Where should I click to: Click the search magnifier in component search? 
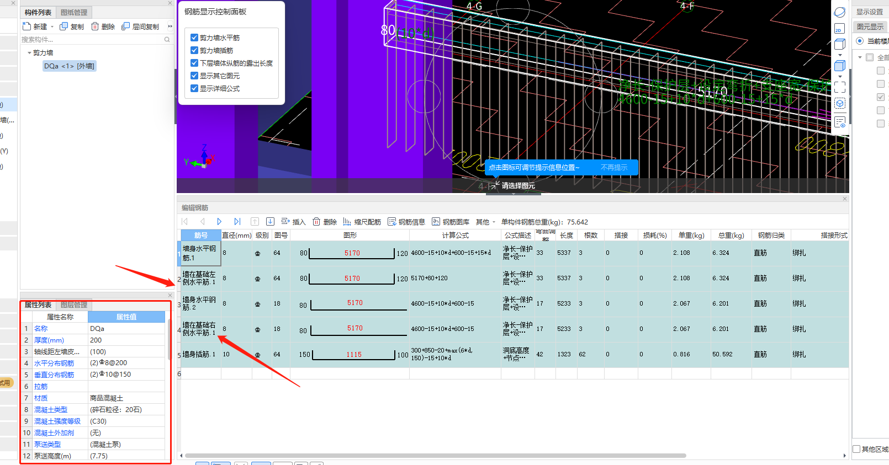(167, 40)
